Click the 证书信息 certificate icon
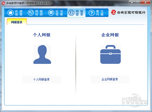The height and width of the screenshot is (112, 152). pyautogui.click(x=51, y=13)
